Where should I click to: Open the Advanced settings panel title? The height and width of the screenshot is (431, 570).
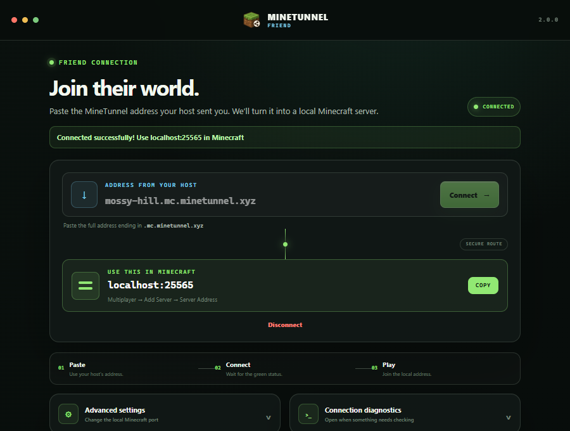(x=115, y=410)
